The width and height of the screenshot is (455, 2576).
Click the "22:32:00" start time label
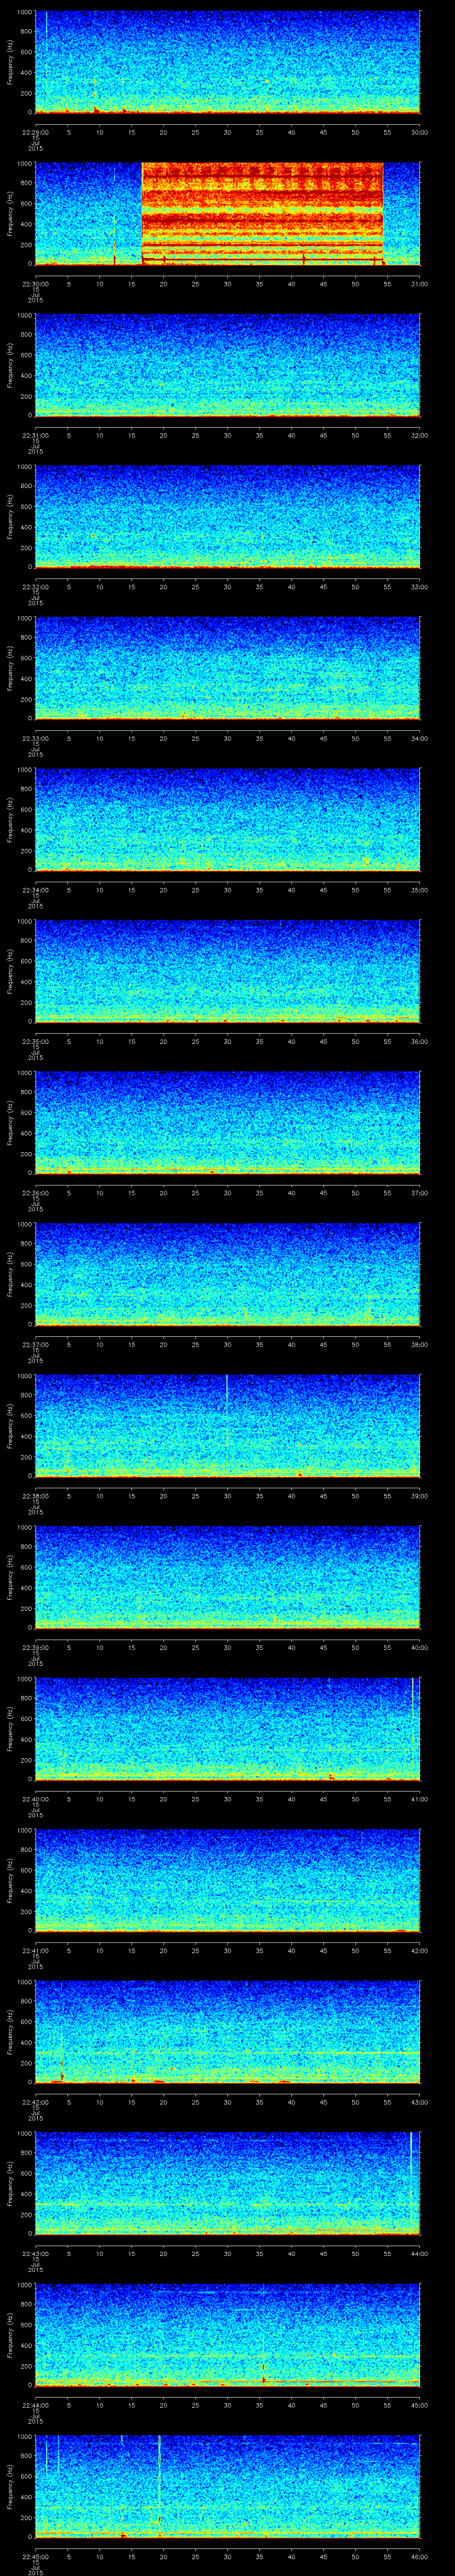(35, 587)
